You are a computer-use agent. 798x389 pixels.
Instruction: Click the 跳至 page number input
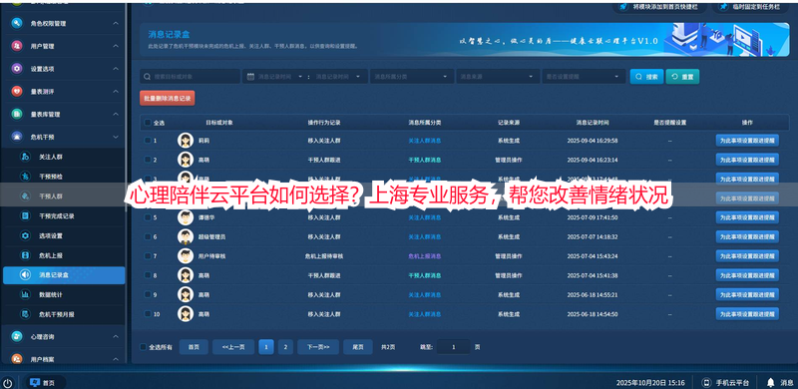pyautogui.click(x=454, y=347)
